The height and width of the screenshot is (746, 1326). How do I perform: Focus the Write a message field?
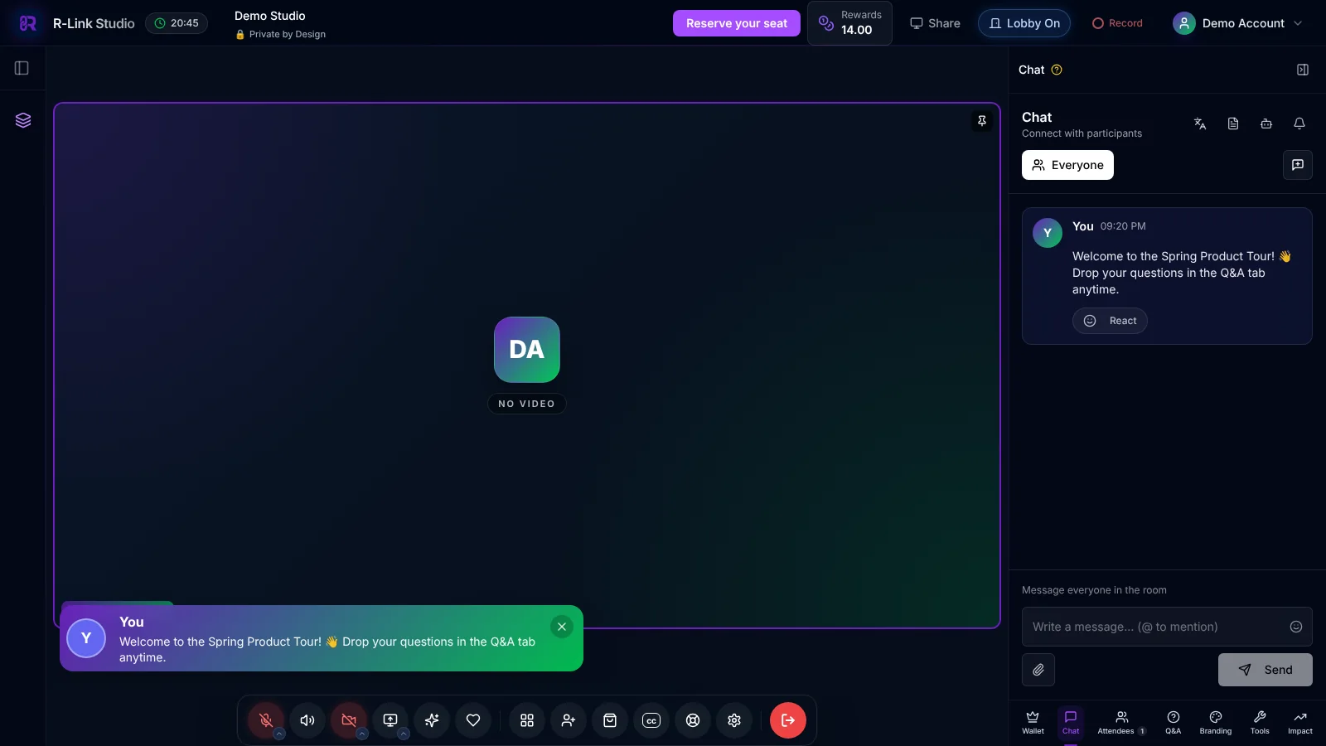pos(1167,627)
